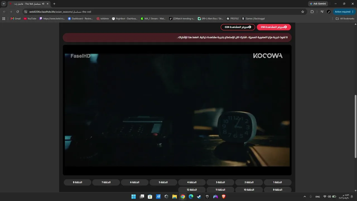Viewport: 357px width, 201px height.
Task: Open the Games | Backloggd bookmark
Action: pyautogui.click(x=253, y=19)
